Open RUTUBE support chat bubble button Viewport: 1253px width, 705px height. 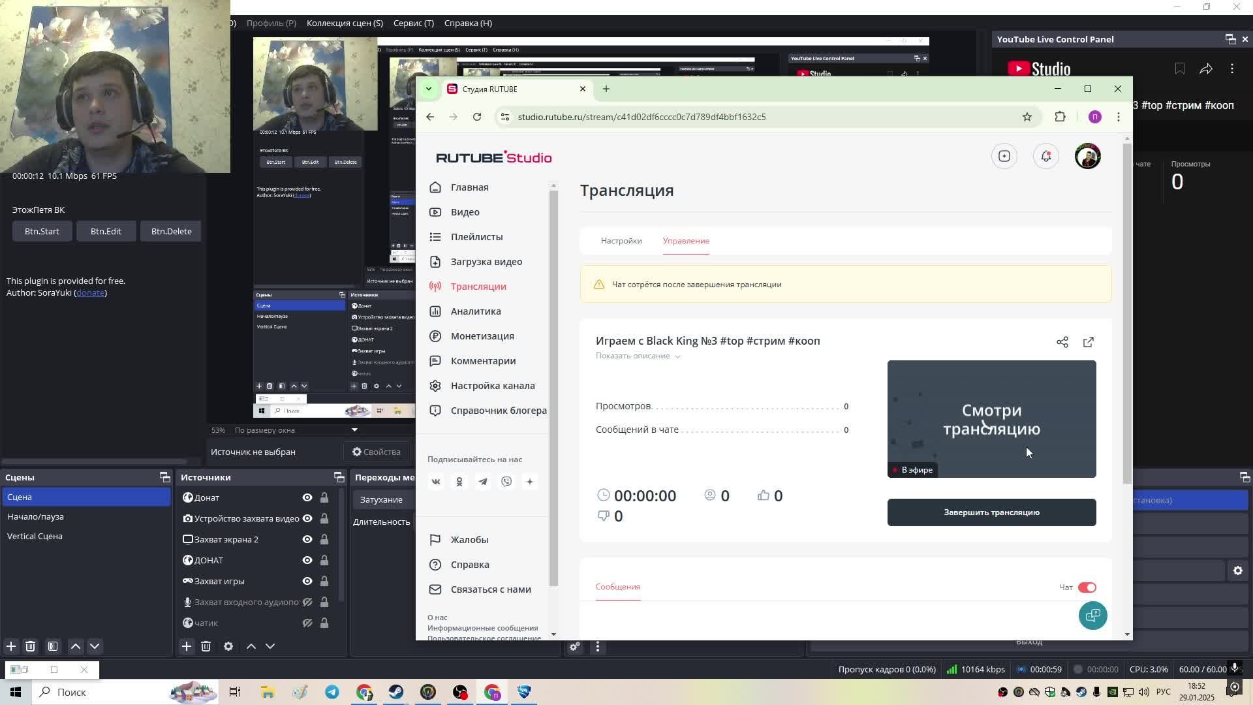(1092, 616)
